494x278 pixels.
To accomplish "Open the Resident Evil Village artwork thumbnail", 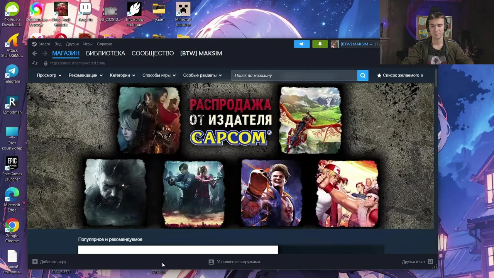I will coord(115,192).
